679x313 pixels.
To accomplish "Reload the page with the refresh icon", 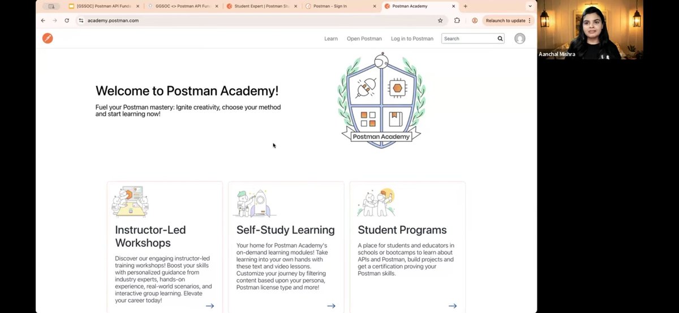I will pyautogui.click(x=67, y=20).
